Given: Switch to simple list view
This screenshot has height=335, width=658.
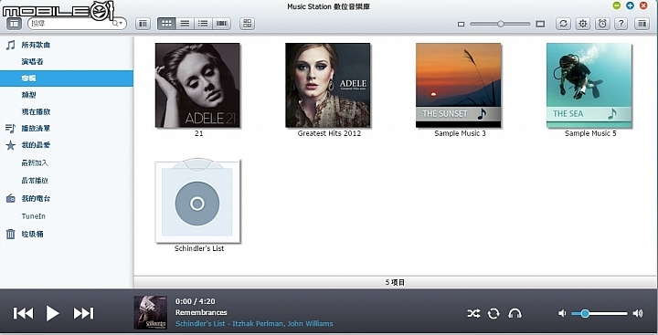Looking at the screenshot, I should [185, 24].
